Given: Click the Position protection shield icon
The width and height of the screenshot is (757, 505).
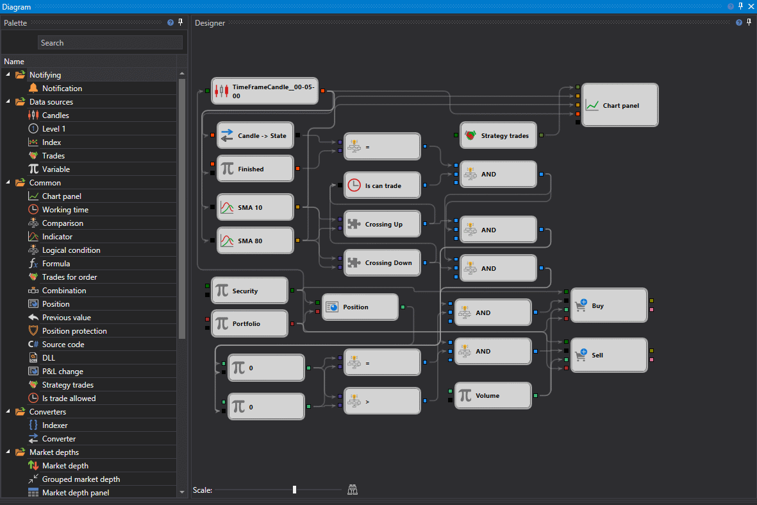Looking at the screenshot, I should pos(33,331).
